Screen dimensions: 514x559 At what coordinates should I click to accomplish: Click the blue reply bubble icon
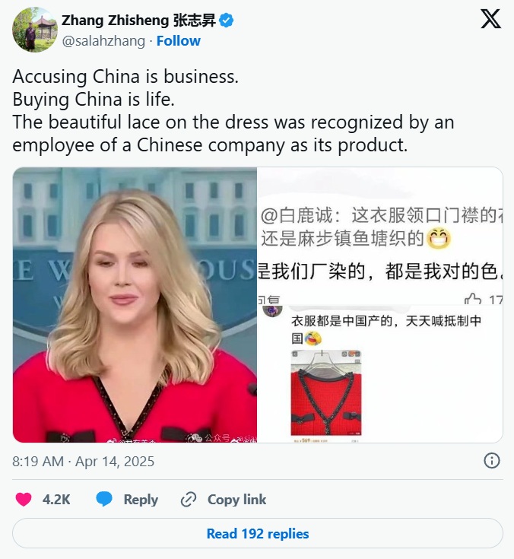pos(104,500)
